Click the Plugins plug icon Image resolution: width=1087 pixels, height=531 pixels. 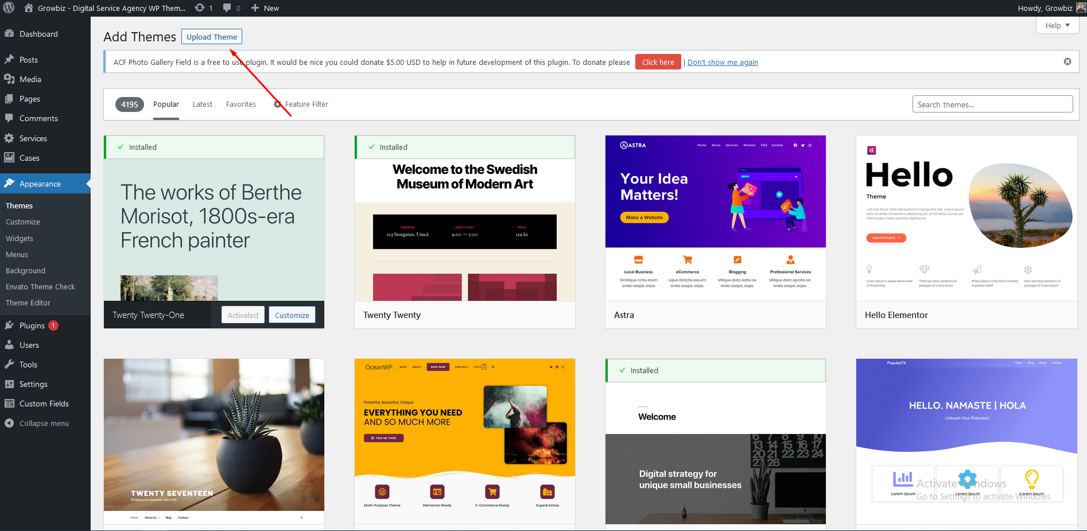pos(9,325)
